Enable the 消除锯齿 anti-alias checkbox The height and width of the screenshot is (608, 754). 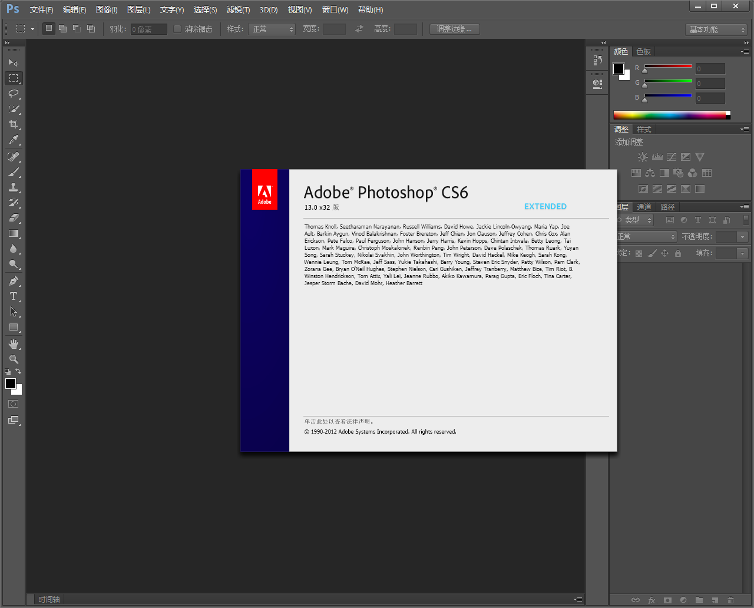coord(177,29)
